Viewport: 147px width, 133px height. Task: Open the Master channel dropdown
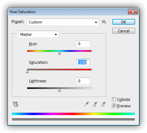tap(38, 34)
